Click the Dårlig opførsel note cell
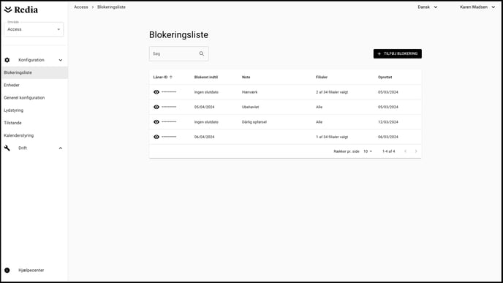 coord(254,122)
